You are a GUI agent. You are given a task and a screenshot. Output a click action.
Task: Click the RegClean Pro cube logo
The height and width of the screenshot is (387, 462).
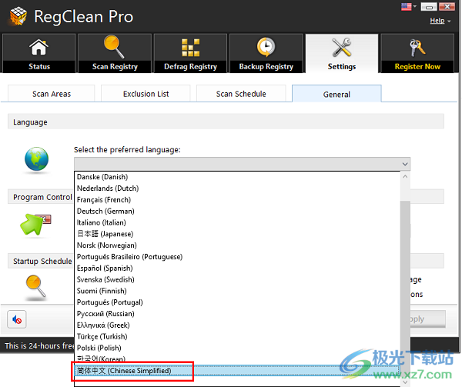[18, 16]
